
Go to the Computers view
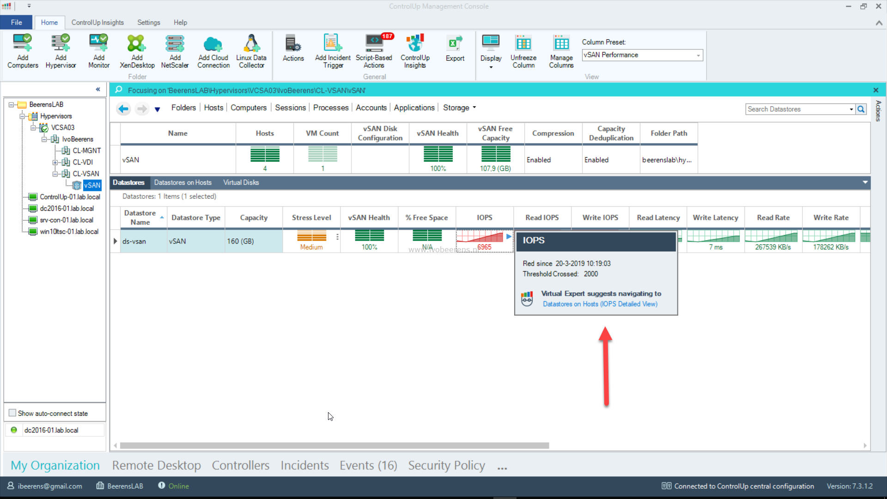pos(249,108)
